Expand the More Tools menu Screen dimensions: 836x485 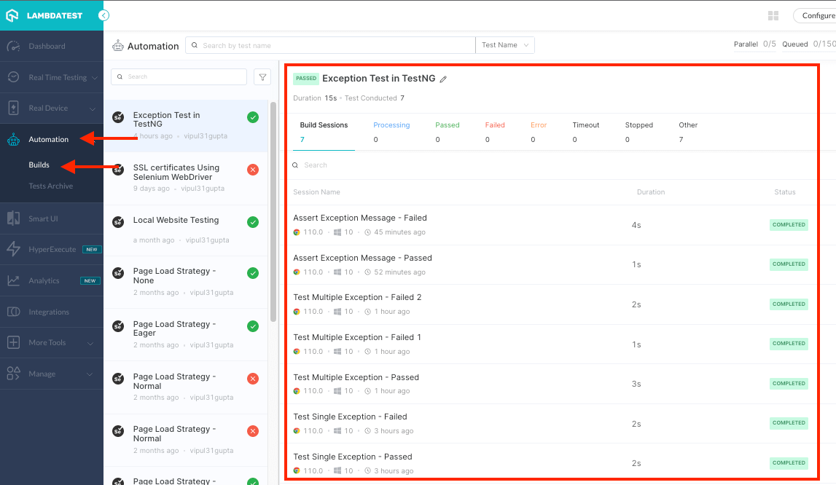47,343
